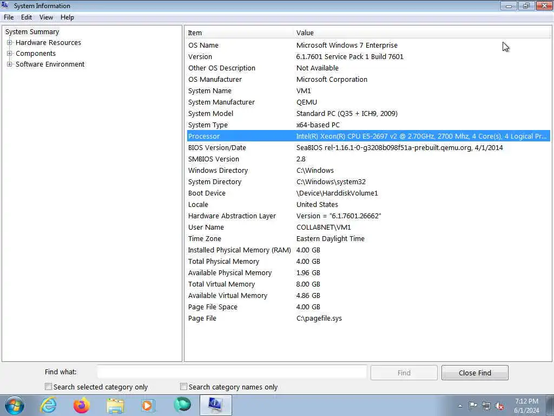
Task: Open the Edit menu
Action: tap(27, 17)
